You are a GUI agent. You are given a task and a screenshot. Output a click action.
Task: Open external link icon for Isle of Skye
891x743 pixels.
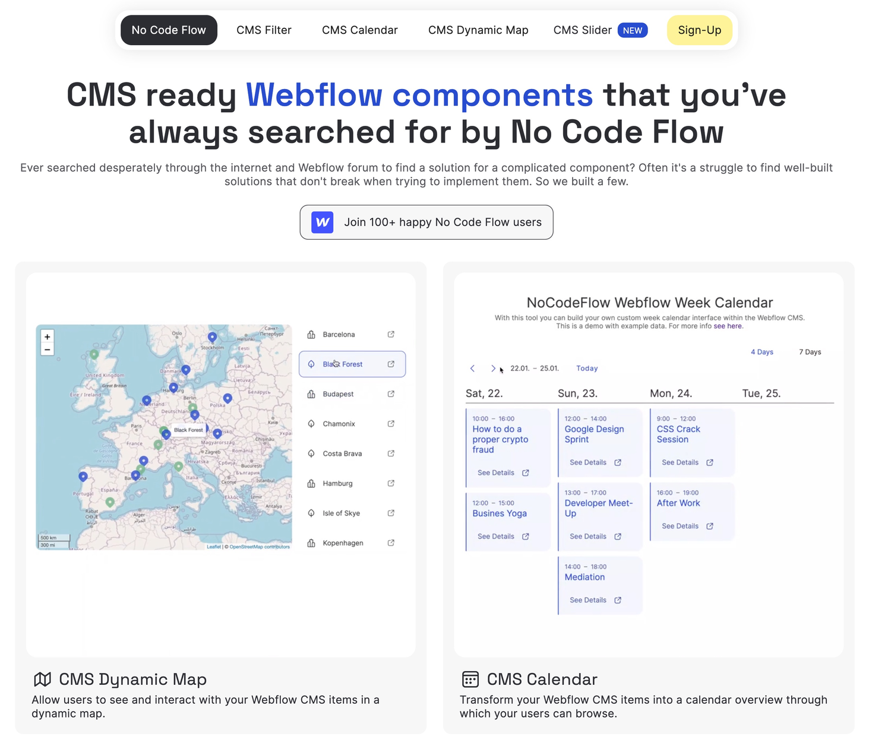point(391,513)
